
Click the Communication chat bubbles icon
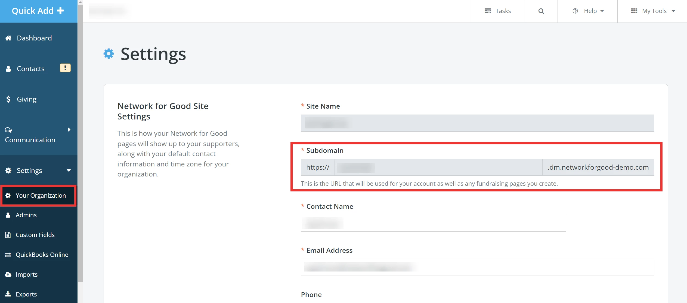pyautogui.click(x=8, y=130)
